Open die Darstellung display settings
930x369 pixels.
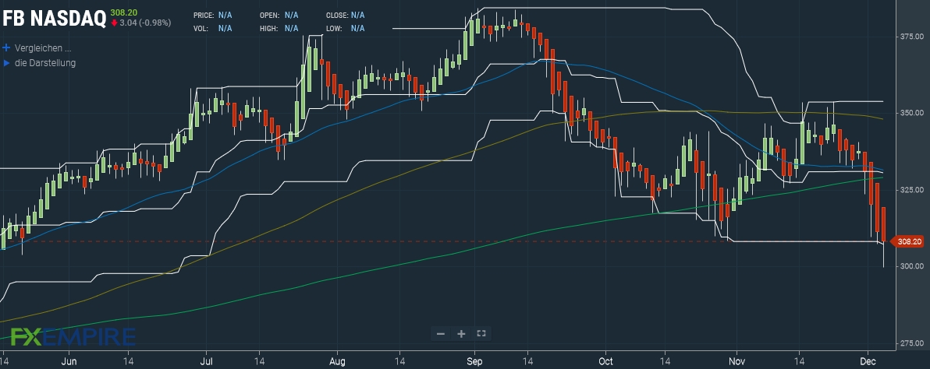coord(45,63)
